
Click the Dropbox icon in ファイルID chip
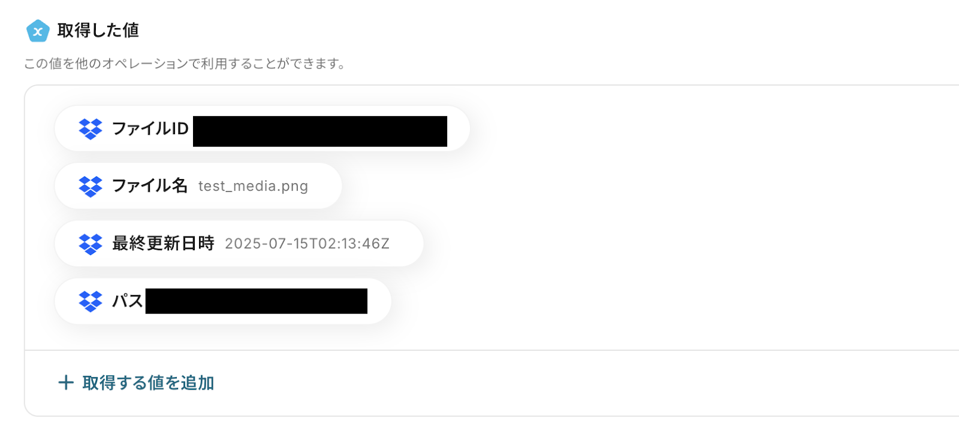[91, 129]
